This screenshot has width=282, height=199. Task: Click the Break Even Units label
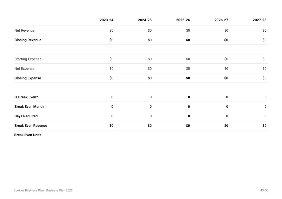28,135
